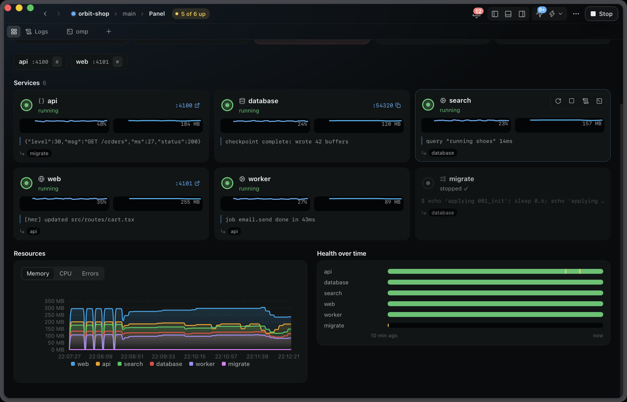627x402 pixels.
Task: Click the migrate service stopped indicator
Action: pos(428,183)
